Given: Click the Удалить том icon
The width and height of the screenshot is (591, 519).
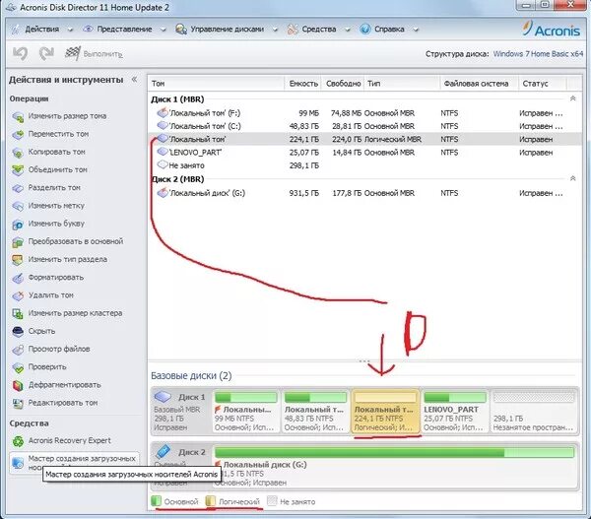Looking at the screenshot, I should (x=18, y=295).
